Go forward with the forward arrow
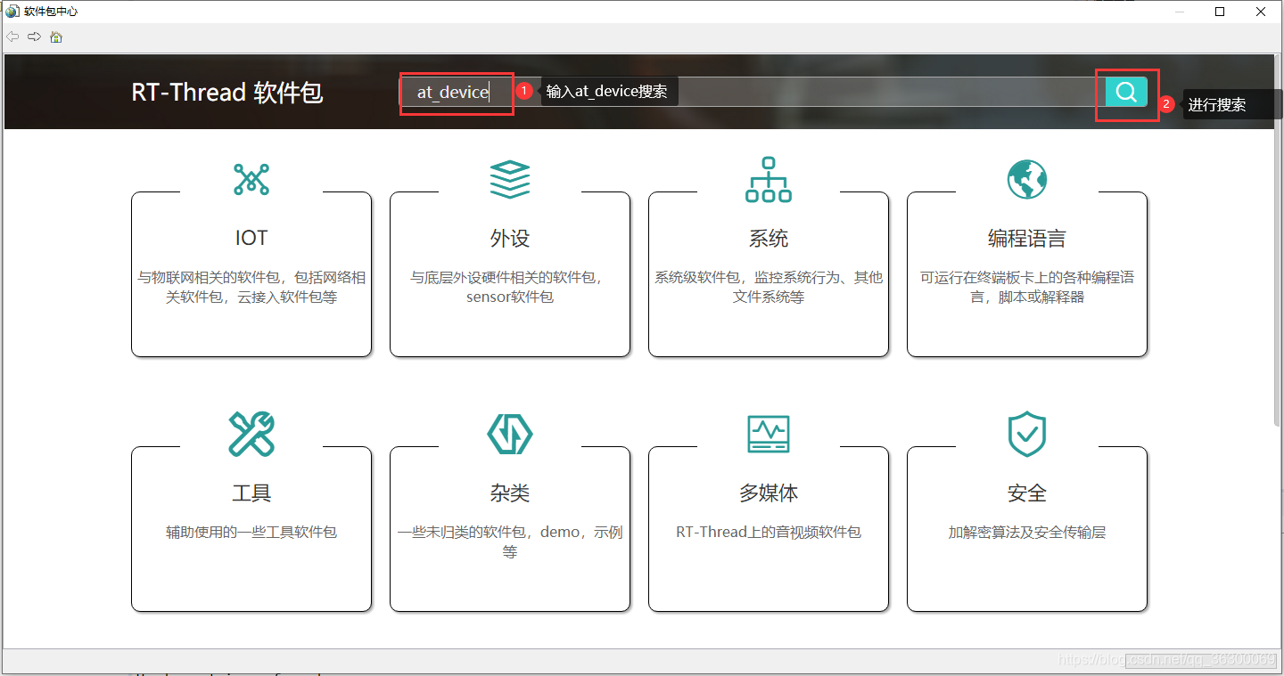 [x=34, y=37]
